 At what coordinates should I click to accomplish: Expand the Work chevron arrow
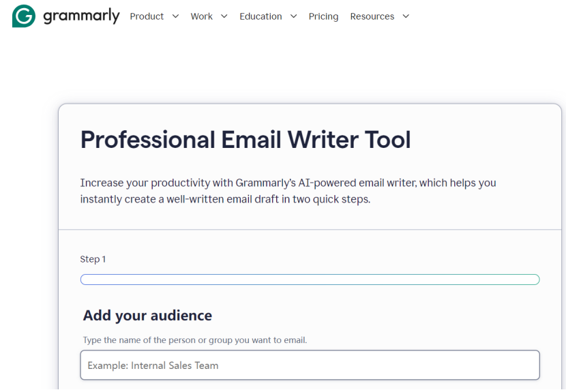click(224, 16)
